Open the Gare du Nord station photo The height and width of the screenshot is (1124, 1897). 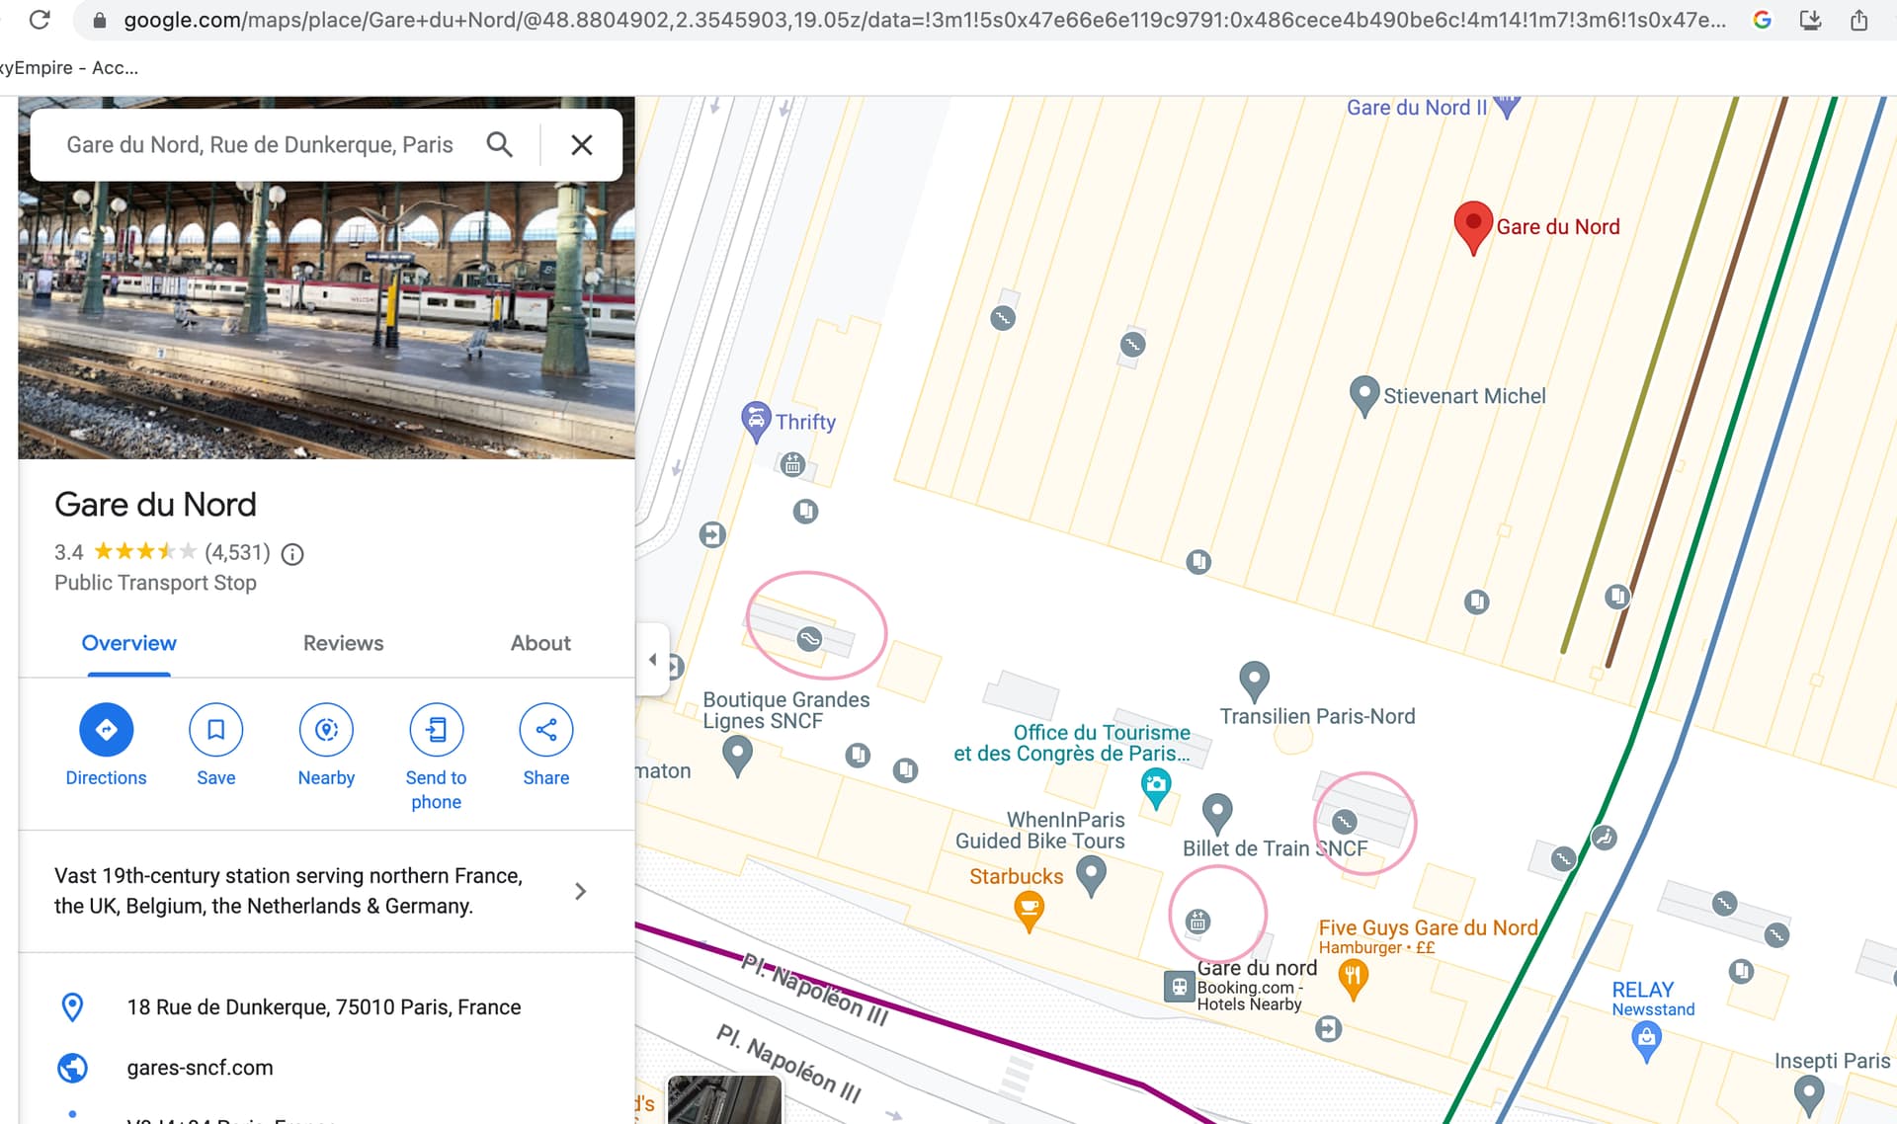(326, 319)
